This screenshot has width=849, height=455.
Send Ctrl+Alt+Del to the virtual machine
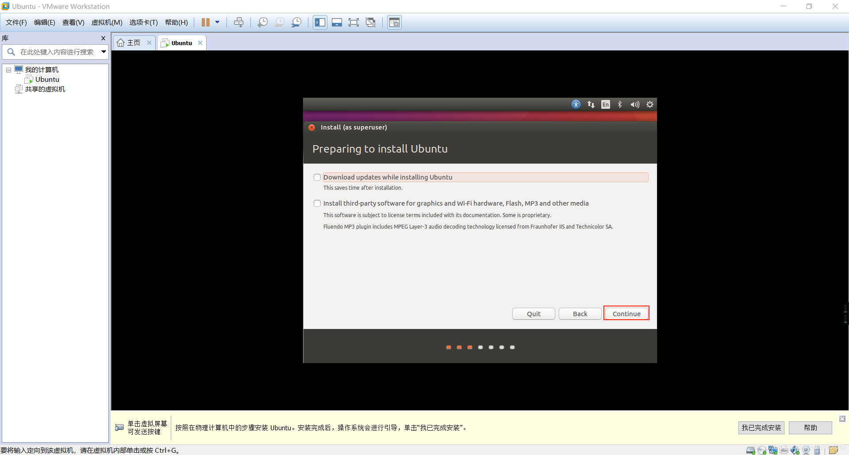pos(239,22)
